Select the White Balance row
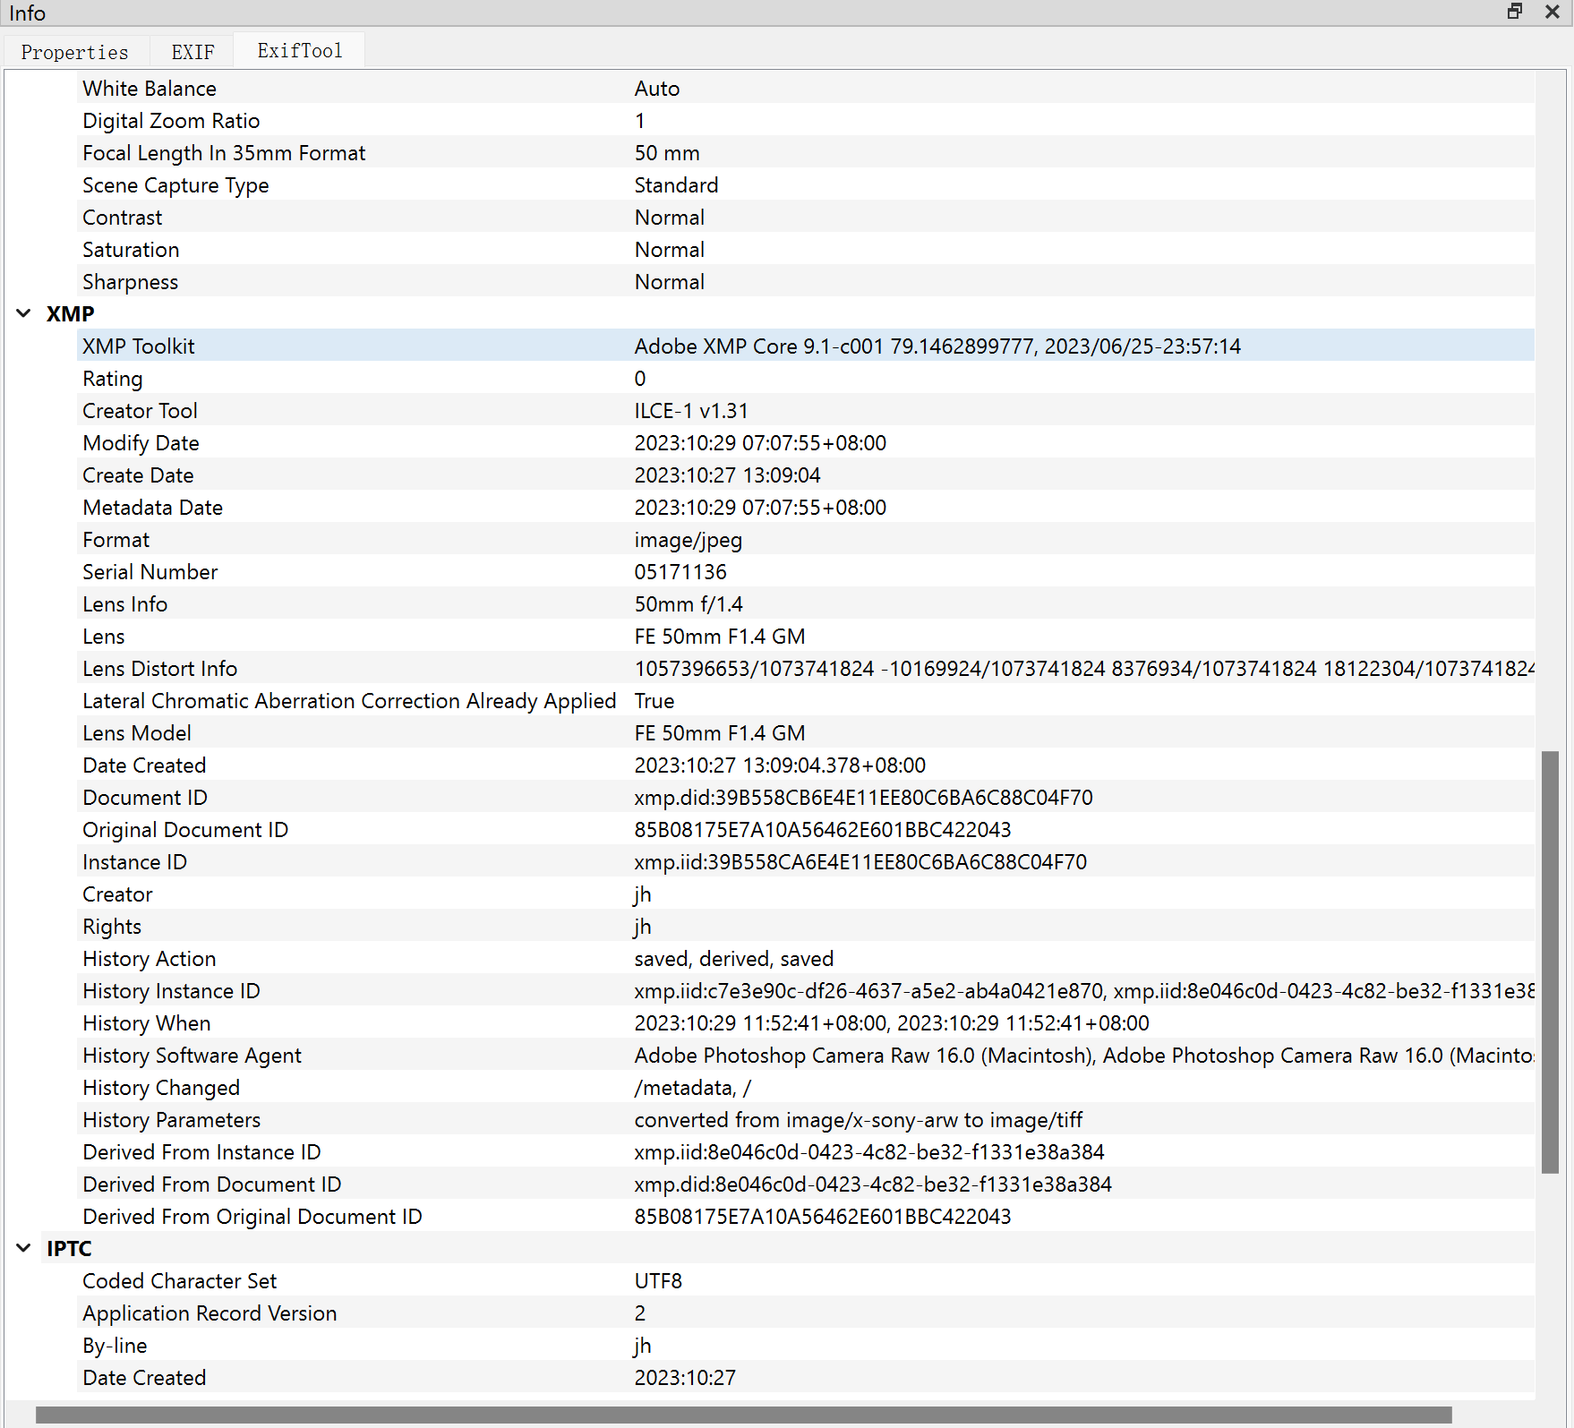 coord(150,89)
